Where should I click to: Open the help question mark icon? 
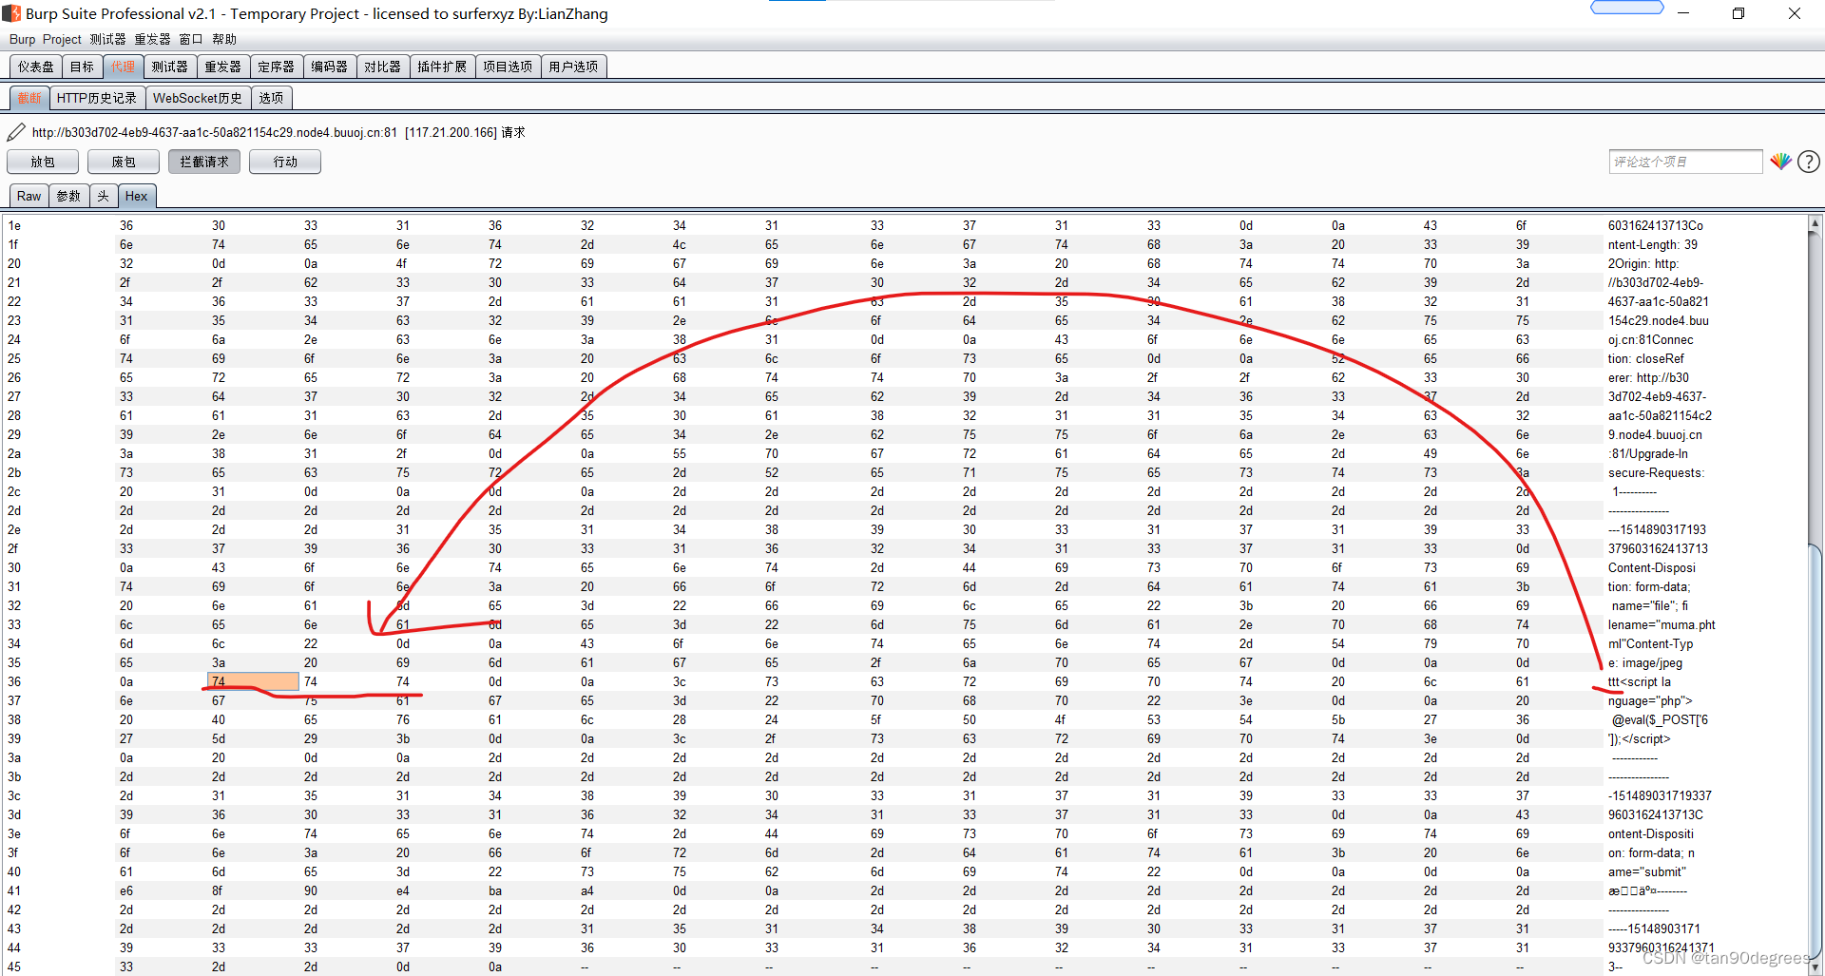pyautogui.click(x=1809, y=162)
